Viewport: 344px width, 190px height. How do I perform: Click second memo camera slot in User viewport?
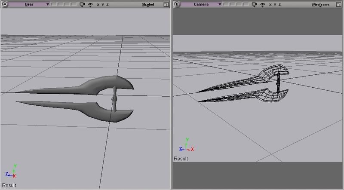pos(61,4)
